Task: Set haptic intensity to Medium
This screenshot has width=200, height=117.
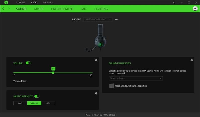Action: click(x=34, y=103)
